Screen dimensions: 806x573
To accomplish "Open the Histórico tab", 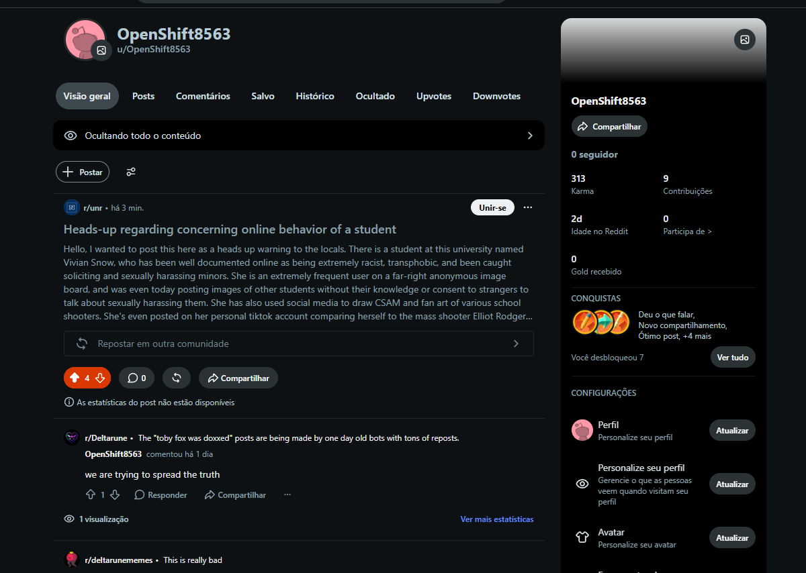I will click(315, 96).
